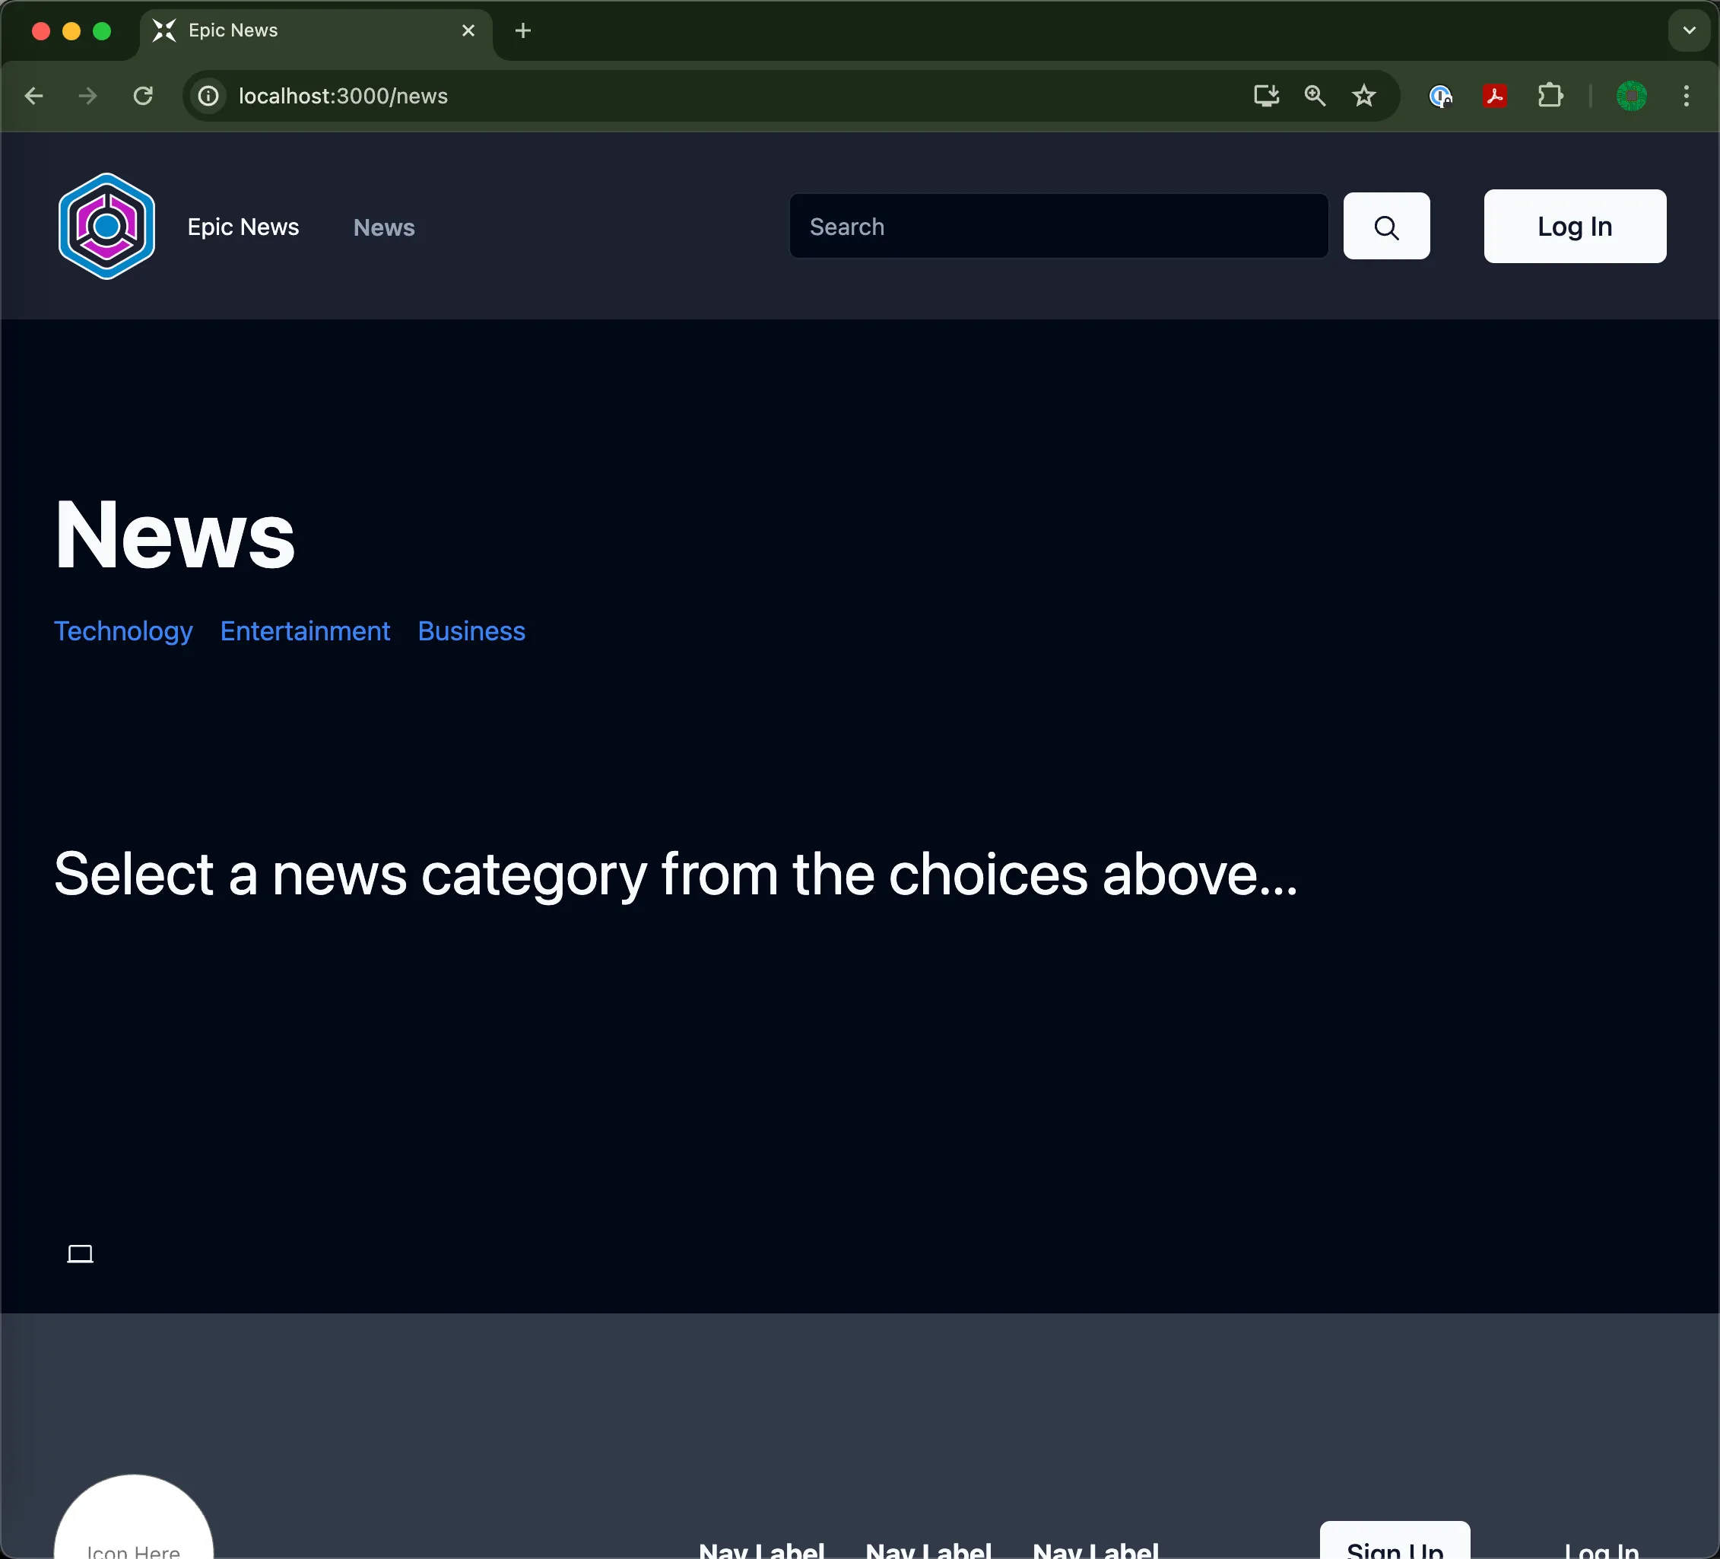Click the Epic News header link

[x=243, y=227]
